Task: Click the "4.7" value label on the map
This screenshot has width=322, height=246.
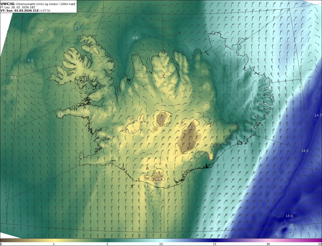Action: click(77, 29)
